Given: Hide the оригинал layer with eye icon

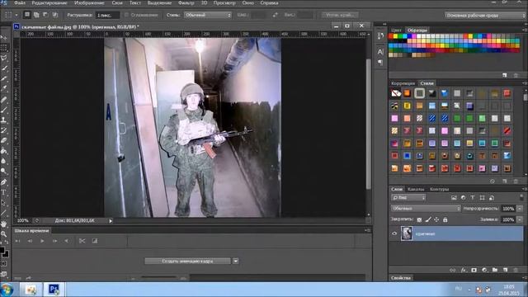Looking at the screenshot, I should click(x=394, y=233).
